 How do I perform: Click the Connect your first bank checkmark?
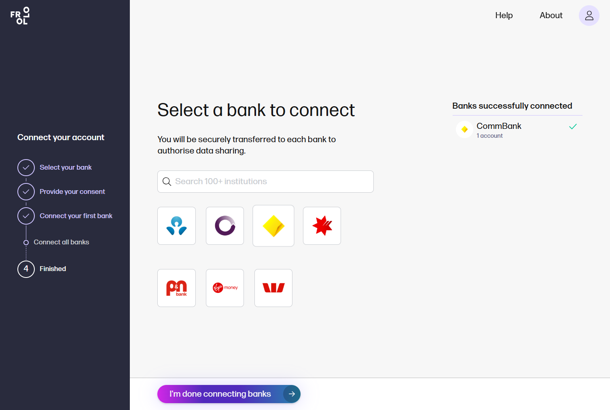point(26,216)
